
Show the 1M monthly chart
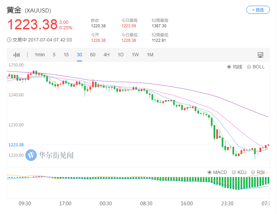tap(150, 55)
